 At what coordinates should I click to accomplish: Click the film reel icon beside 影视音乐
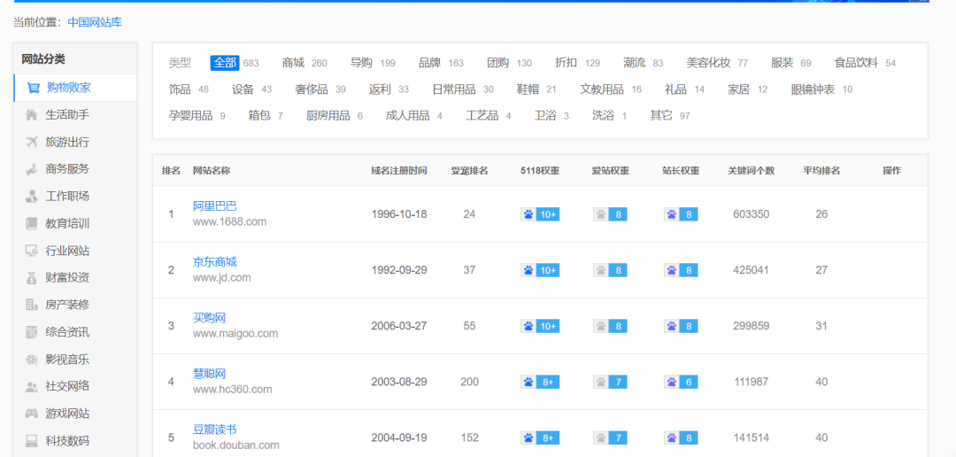tap(32, 360)
